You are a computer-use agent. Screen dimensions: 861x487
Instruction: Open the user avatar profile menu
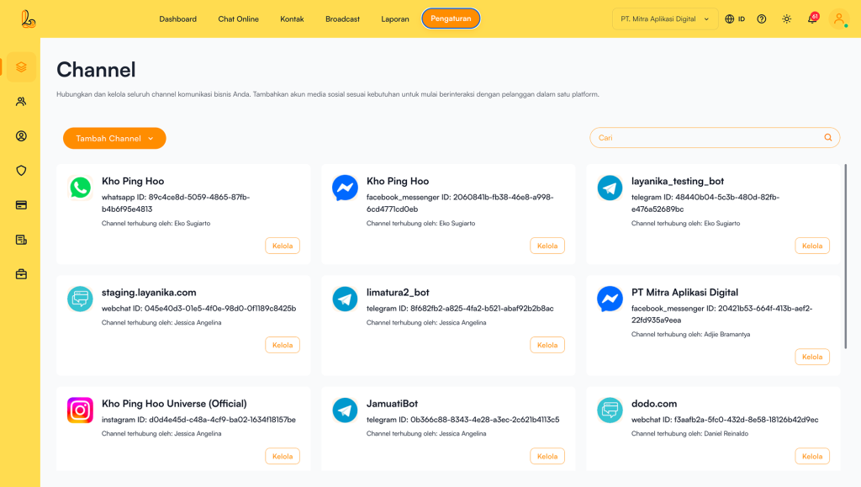pos(838,19)
